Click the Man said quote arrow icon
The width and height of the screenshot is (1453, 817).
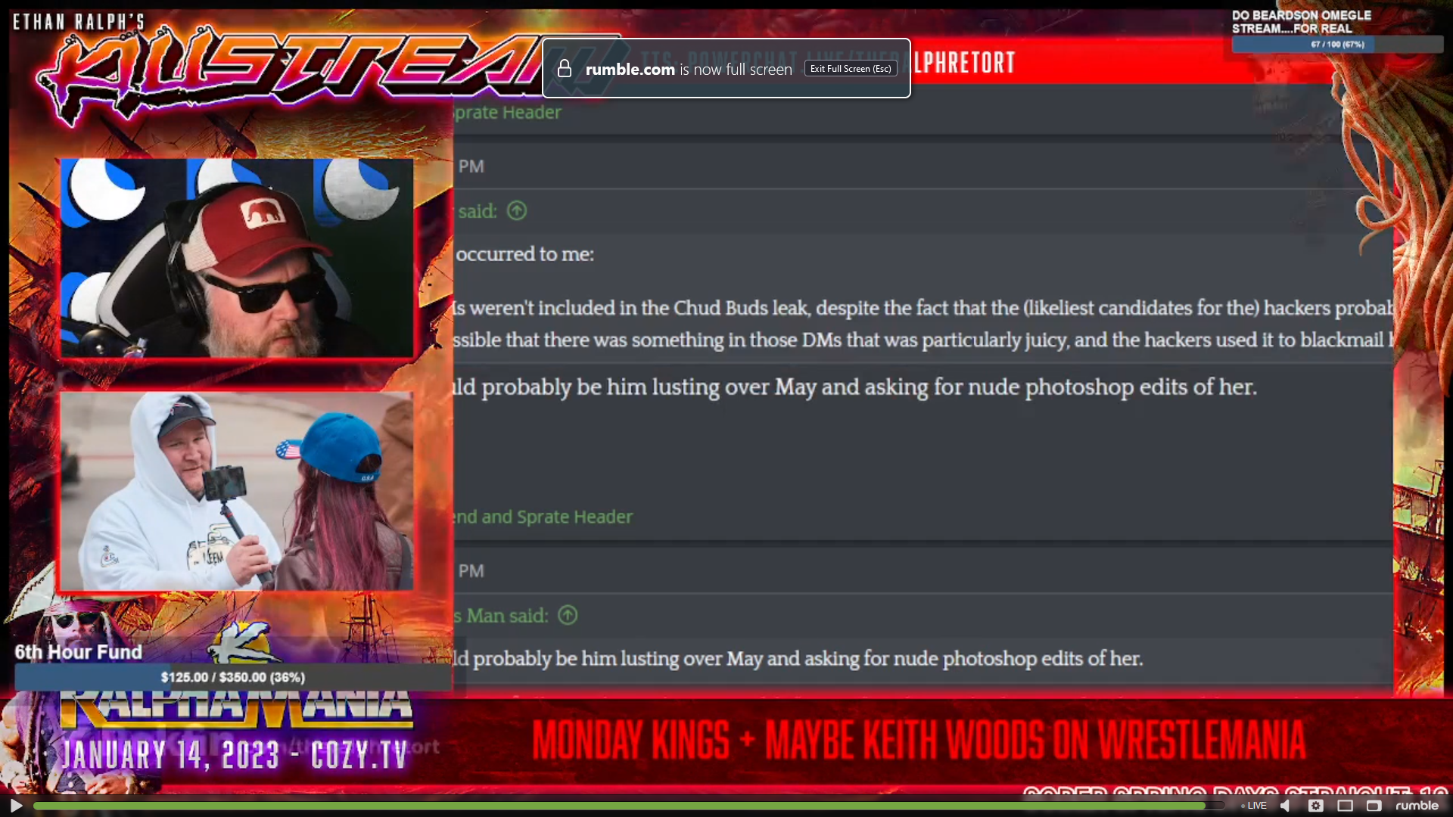point(568,616)
